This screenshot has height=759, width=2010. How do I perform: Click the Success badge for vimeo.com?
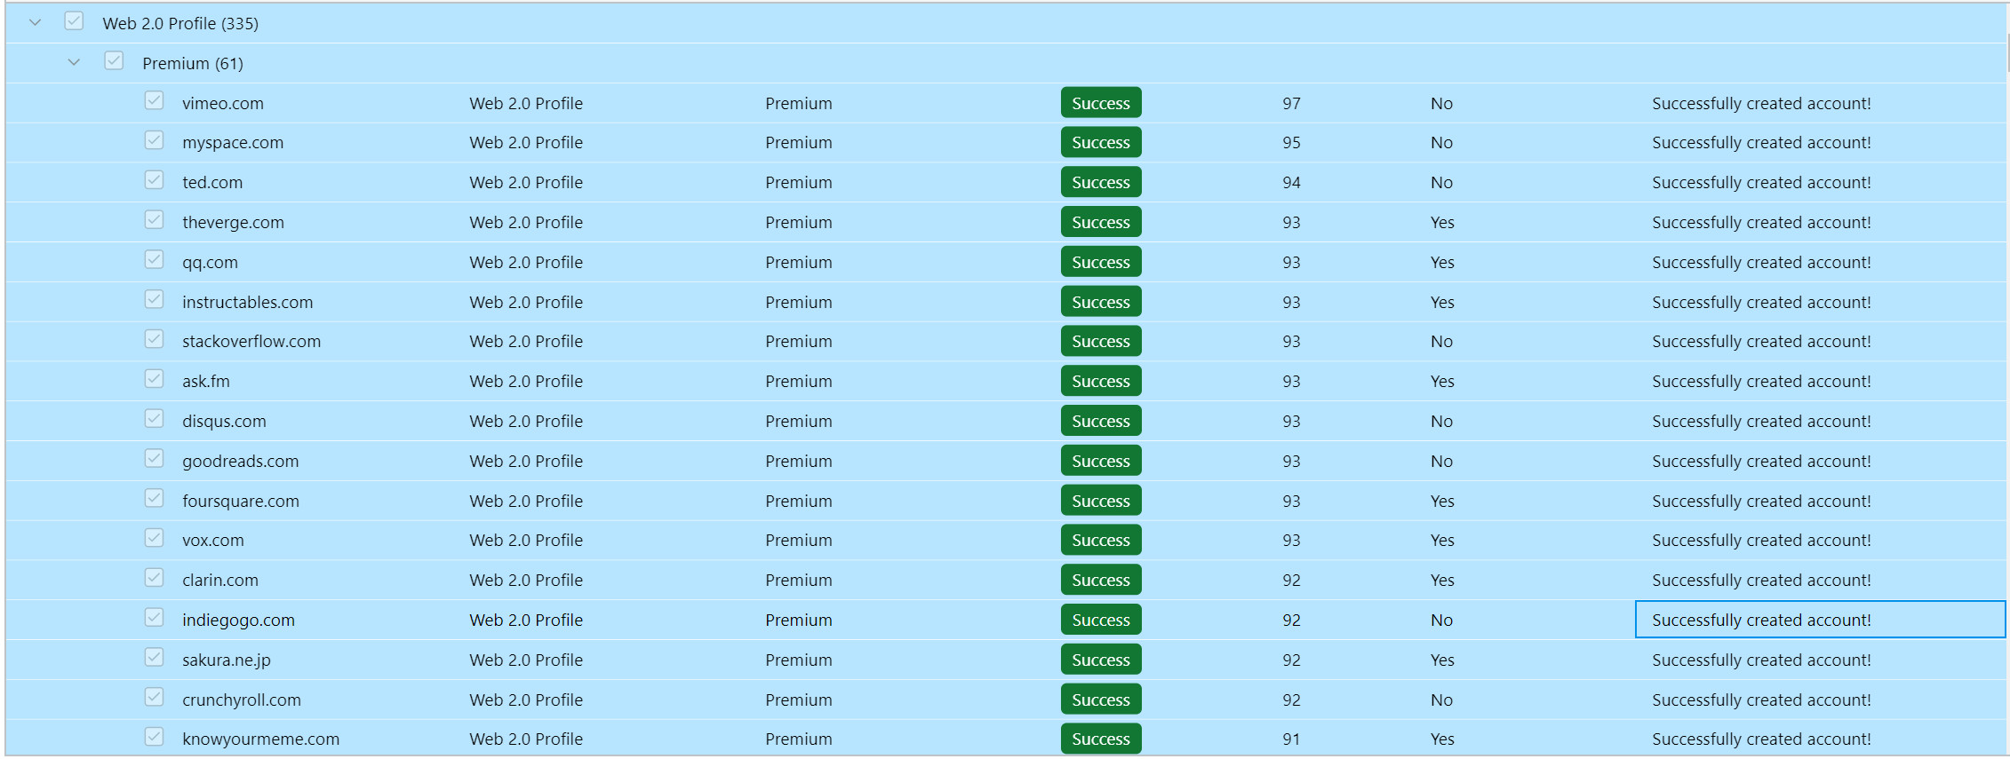coord(1101,103)
